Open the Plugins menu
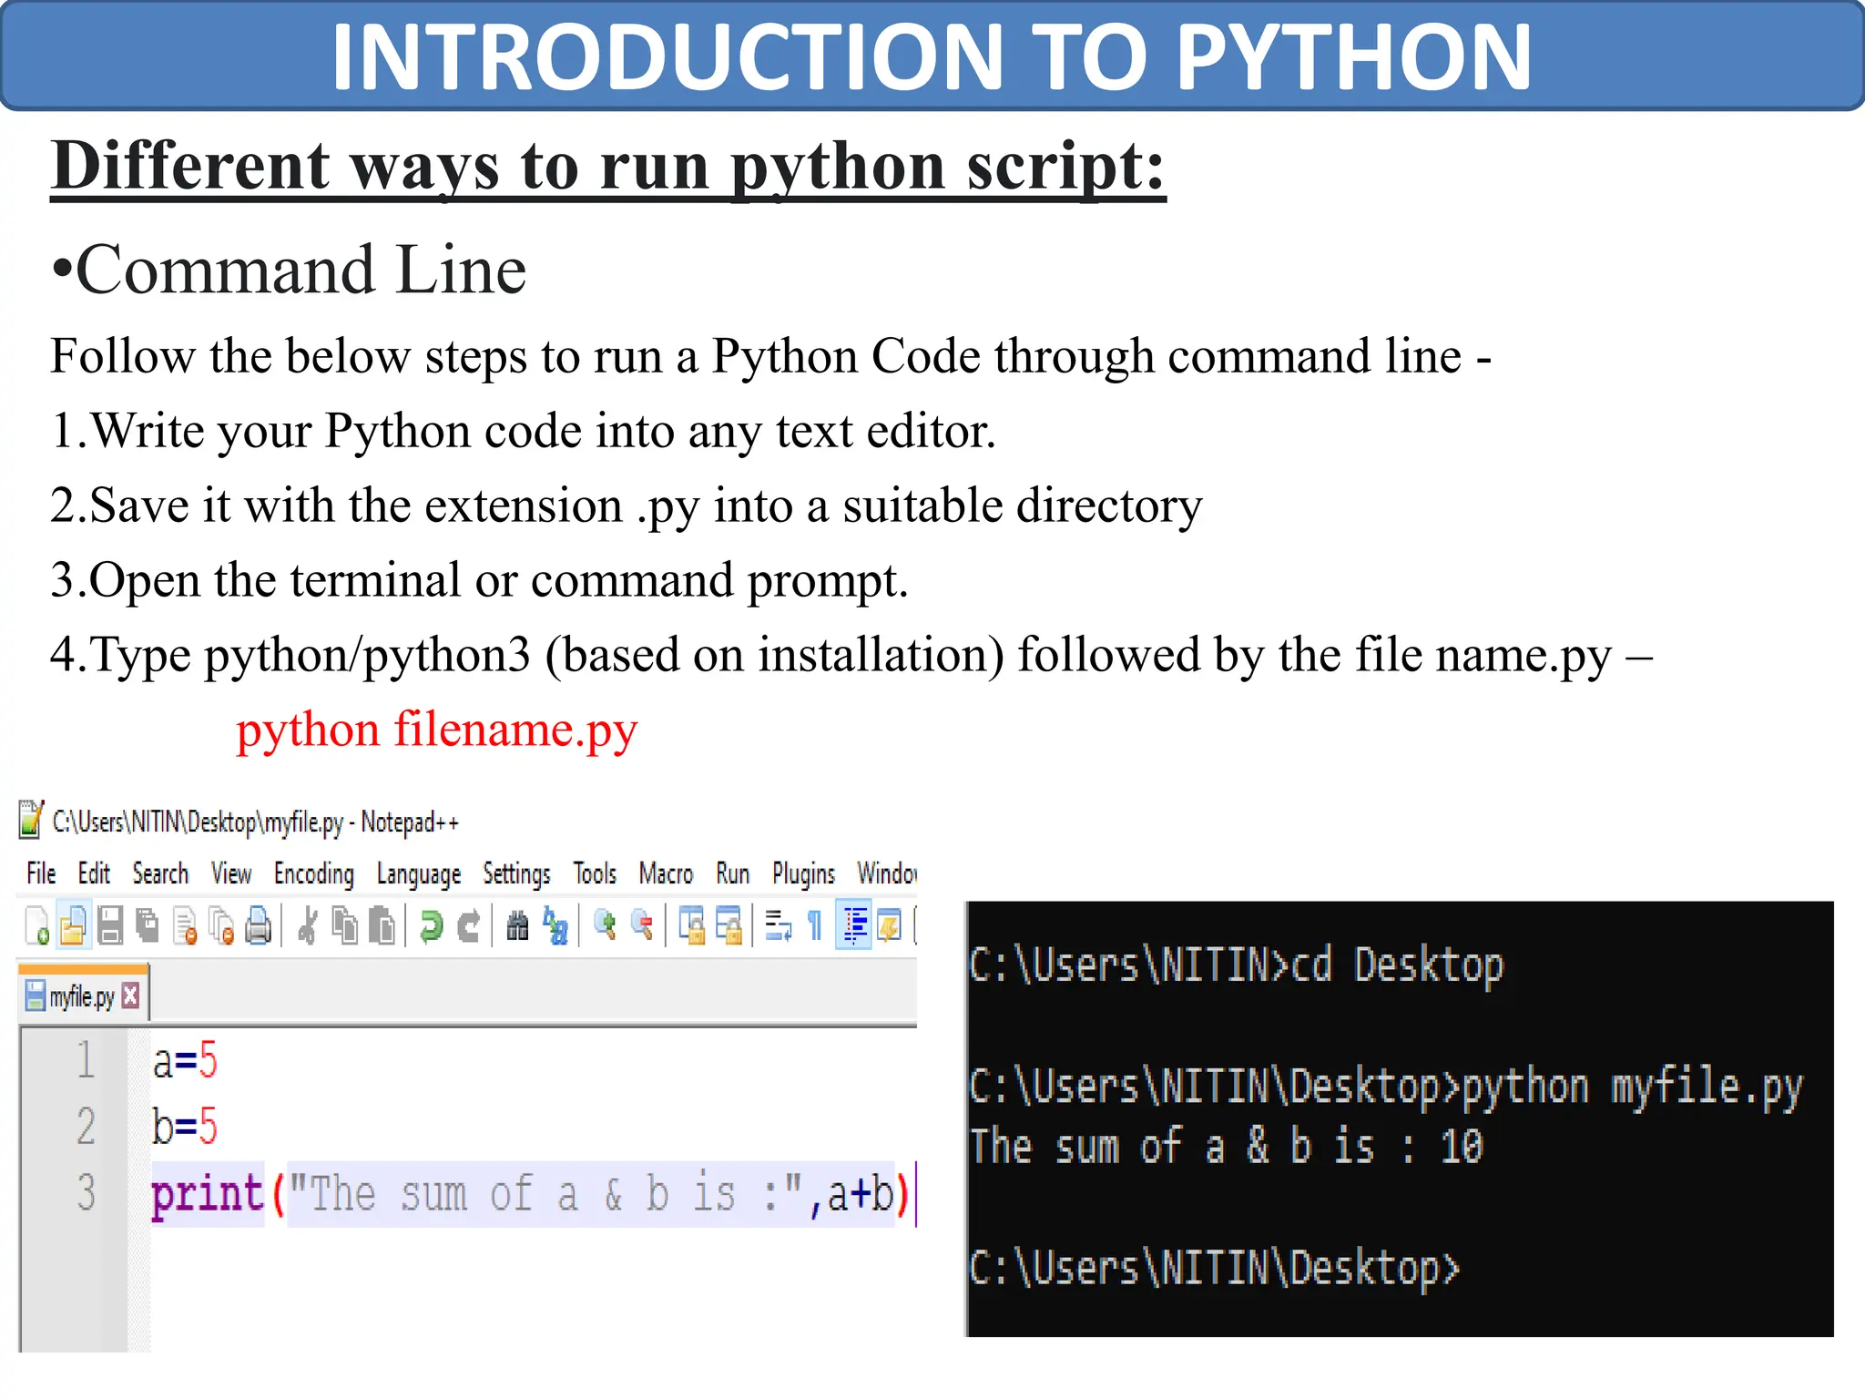 tap(803, 874)
